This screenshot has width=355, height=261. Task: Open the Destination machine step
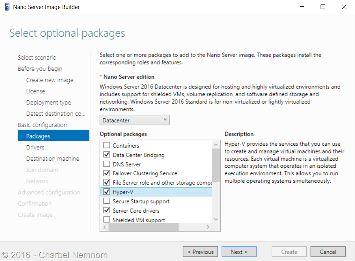click(52, 159)
